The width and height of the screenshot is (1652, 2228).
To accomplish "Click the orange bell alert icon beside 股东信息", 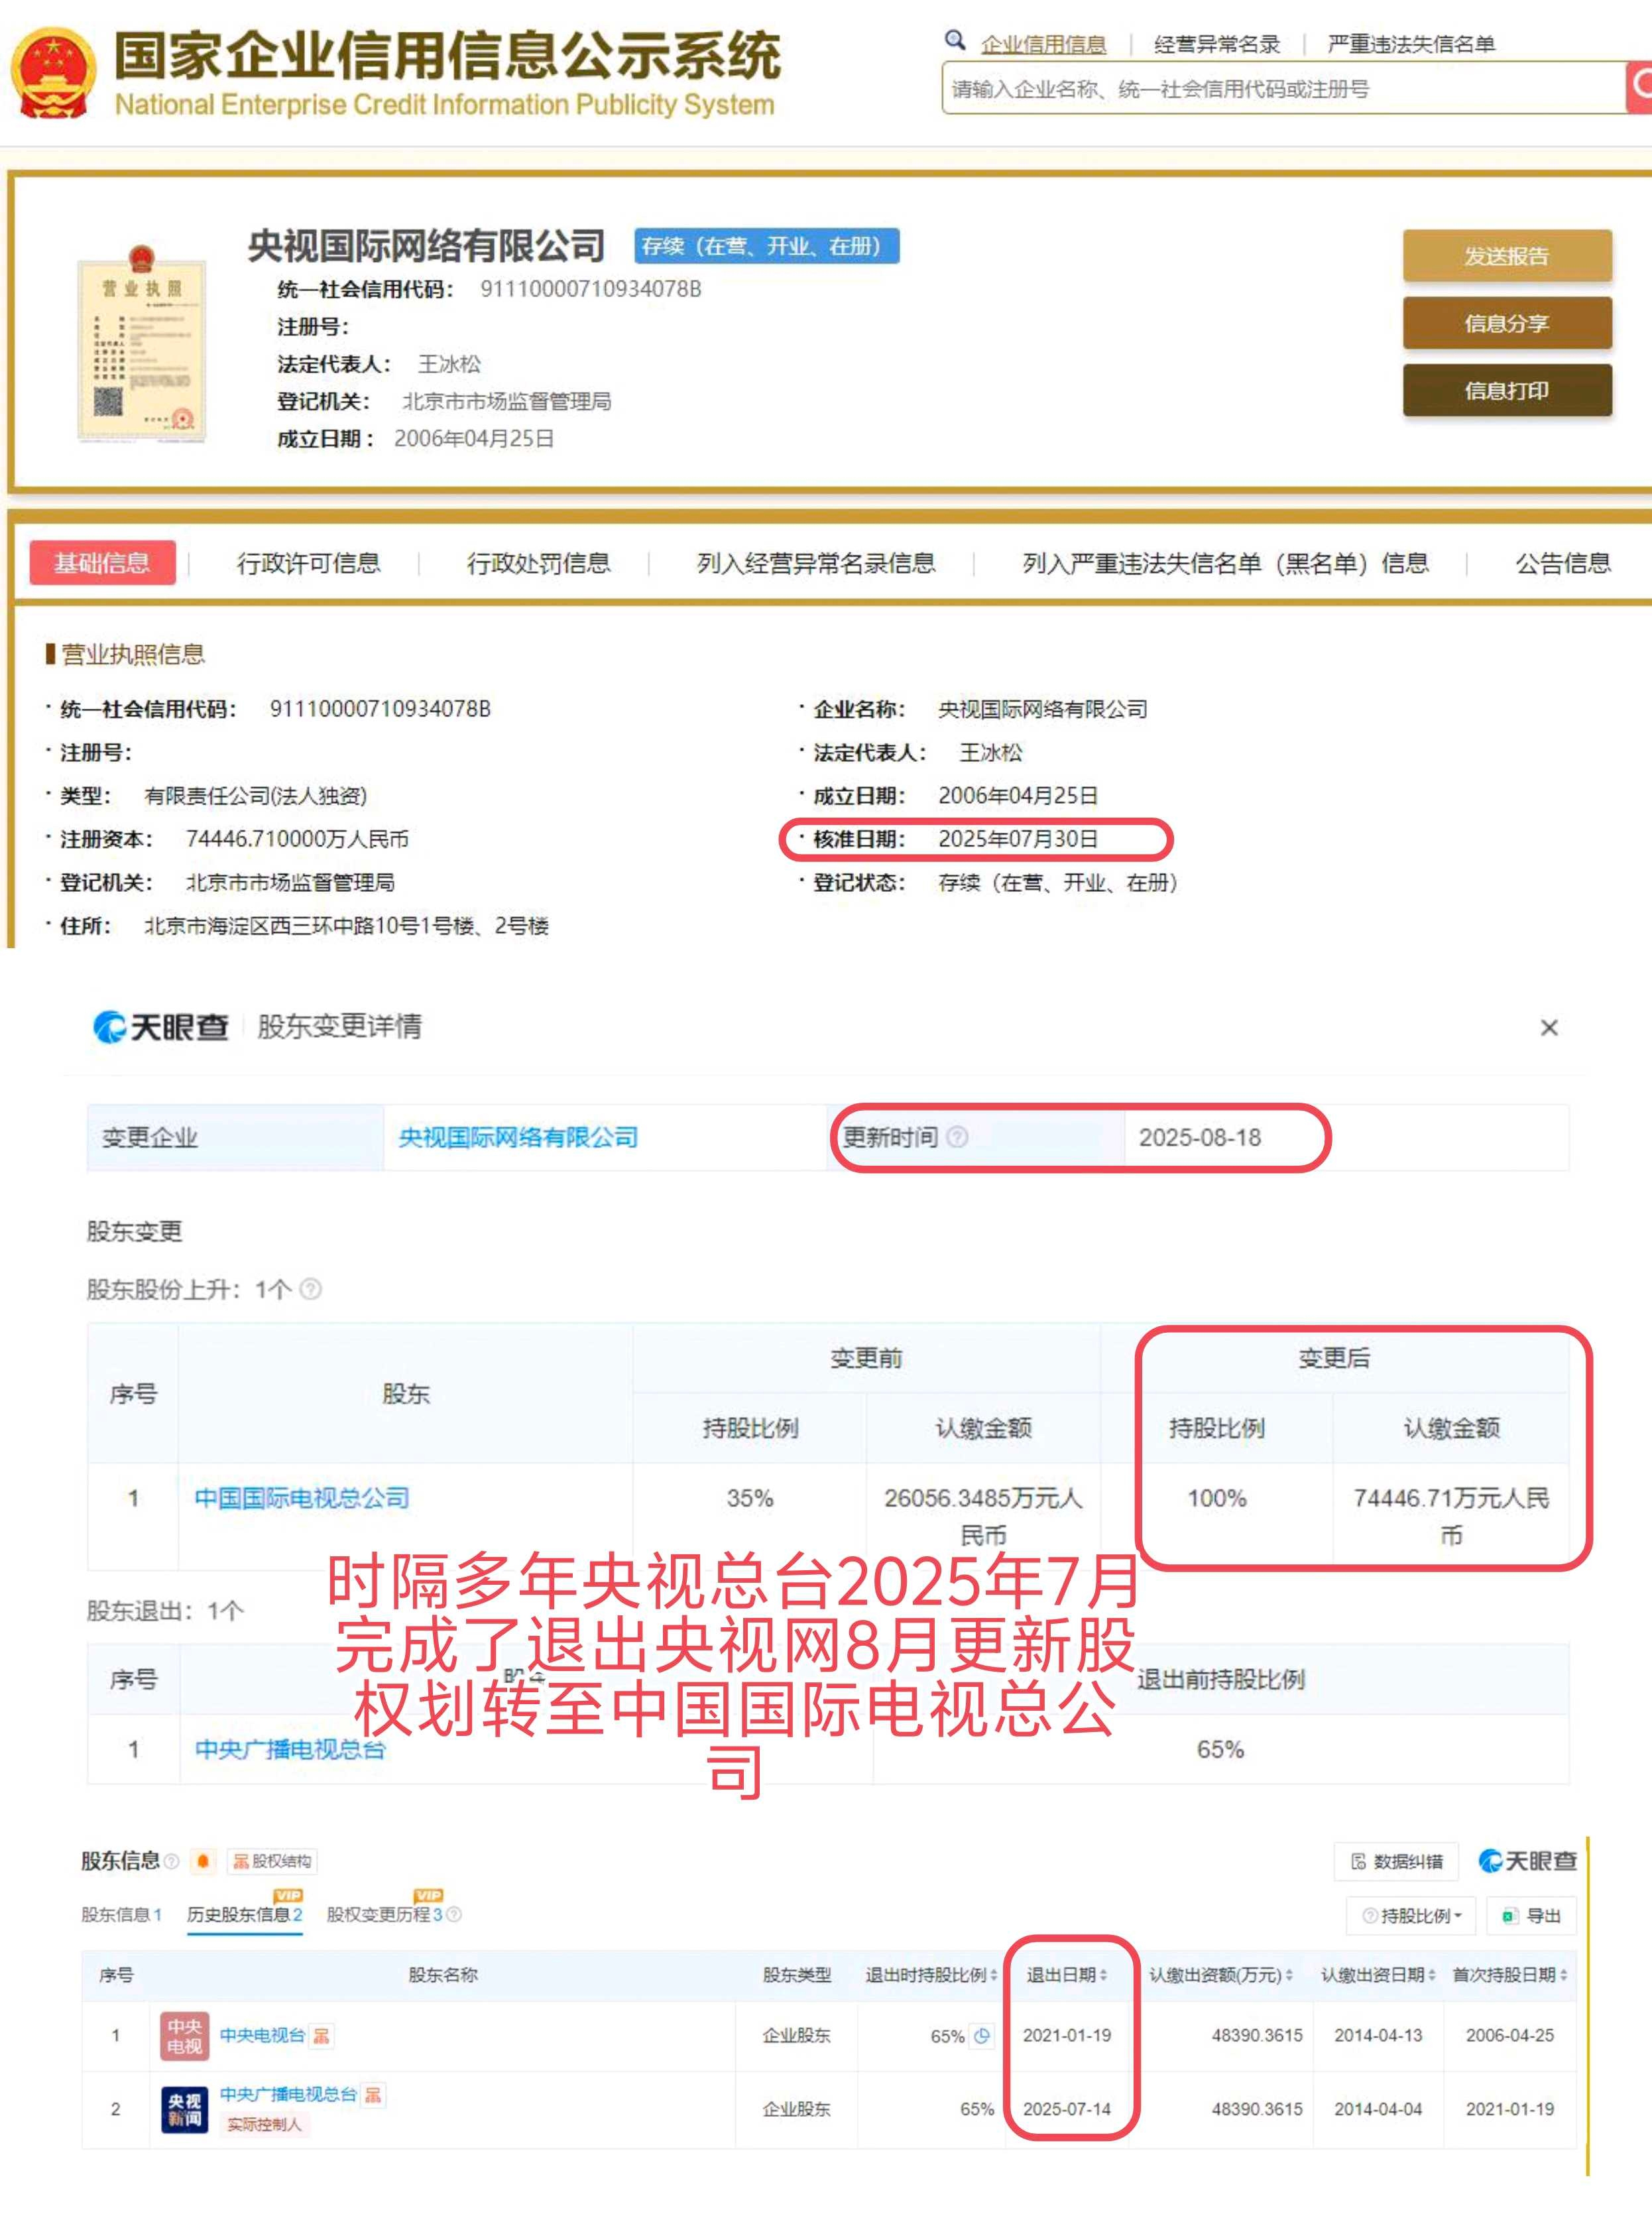I will tap(203, 1861).
